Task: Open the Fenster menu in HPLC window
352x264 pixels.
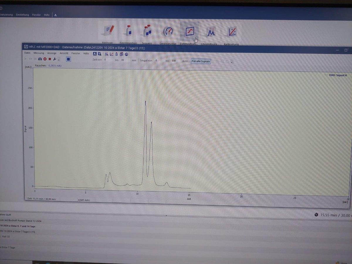Action: click(76, 53)
